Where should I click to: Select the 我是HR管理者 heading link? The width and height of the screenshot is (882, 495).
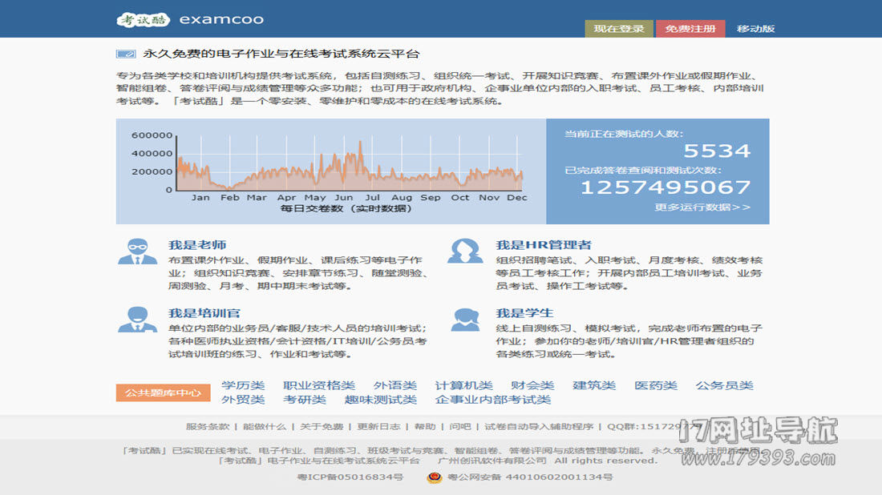point(544,245)
